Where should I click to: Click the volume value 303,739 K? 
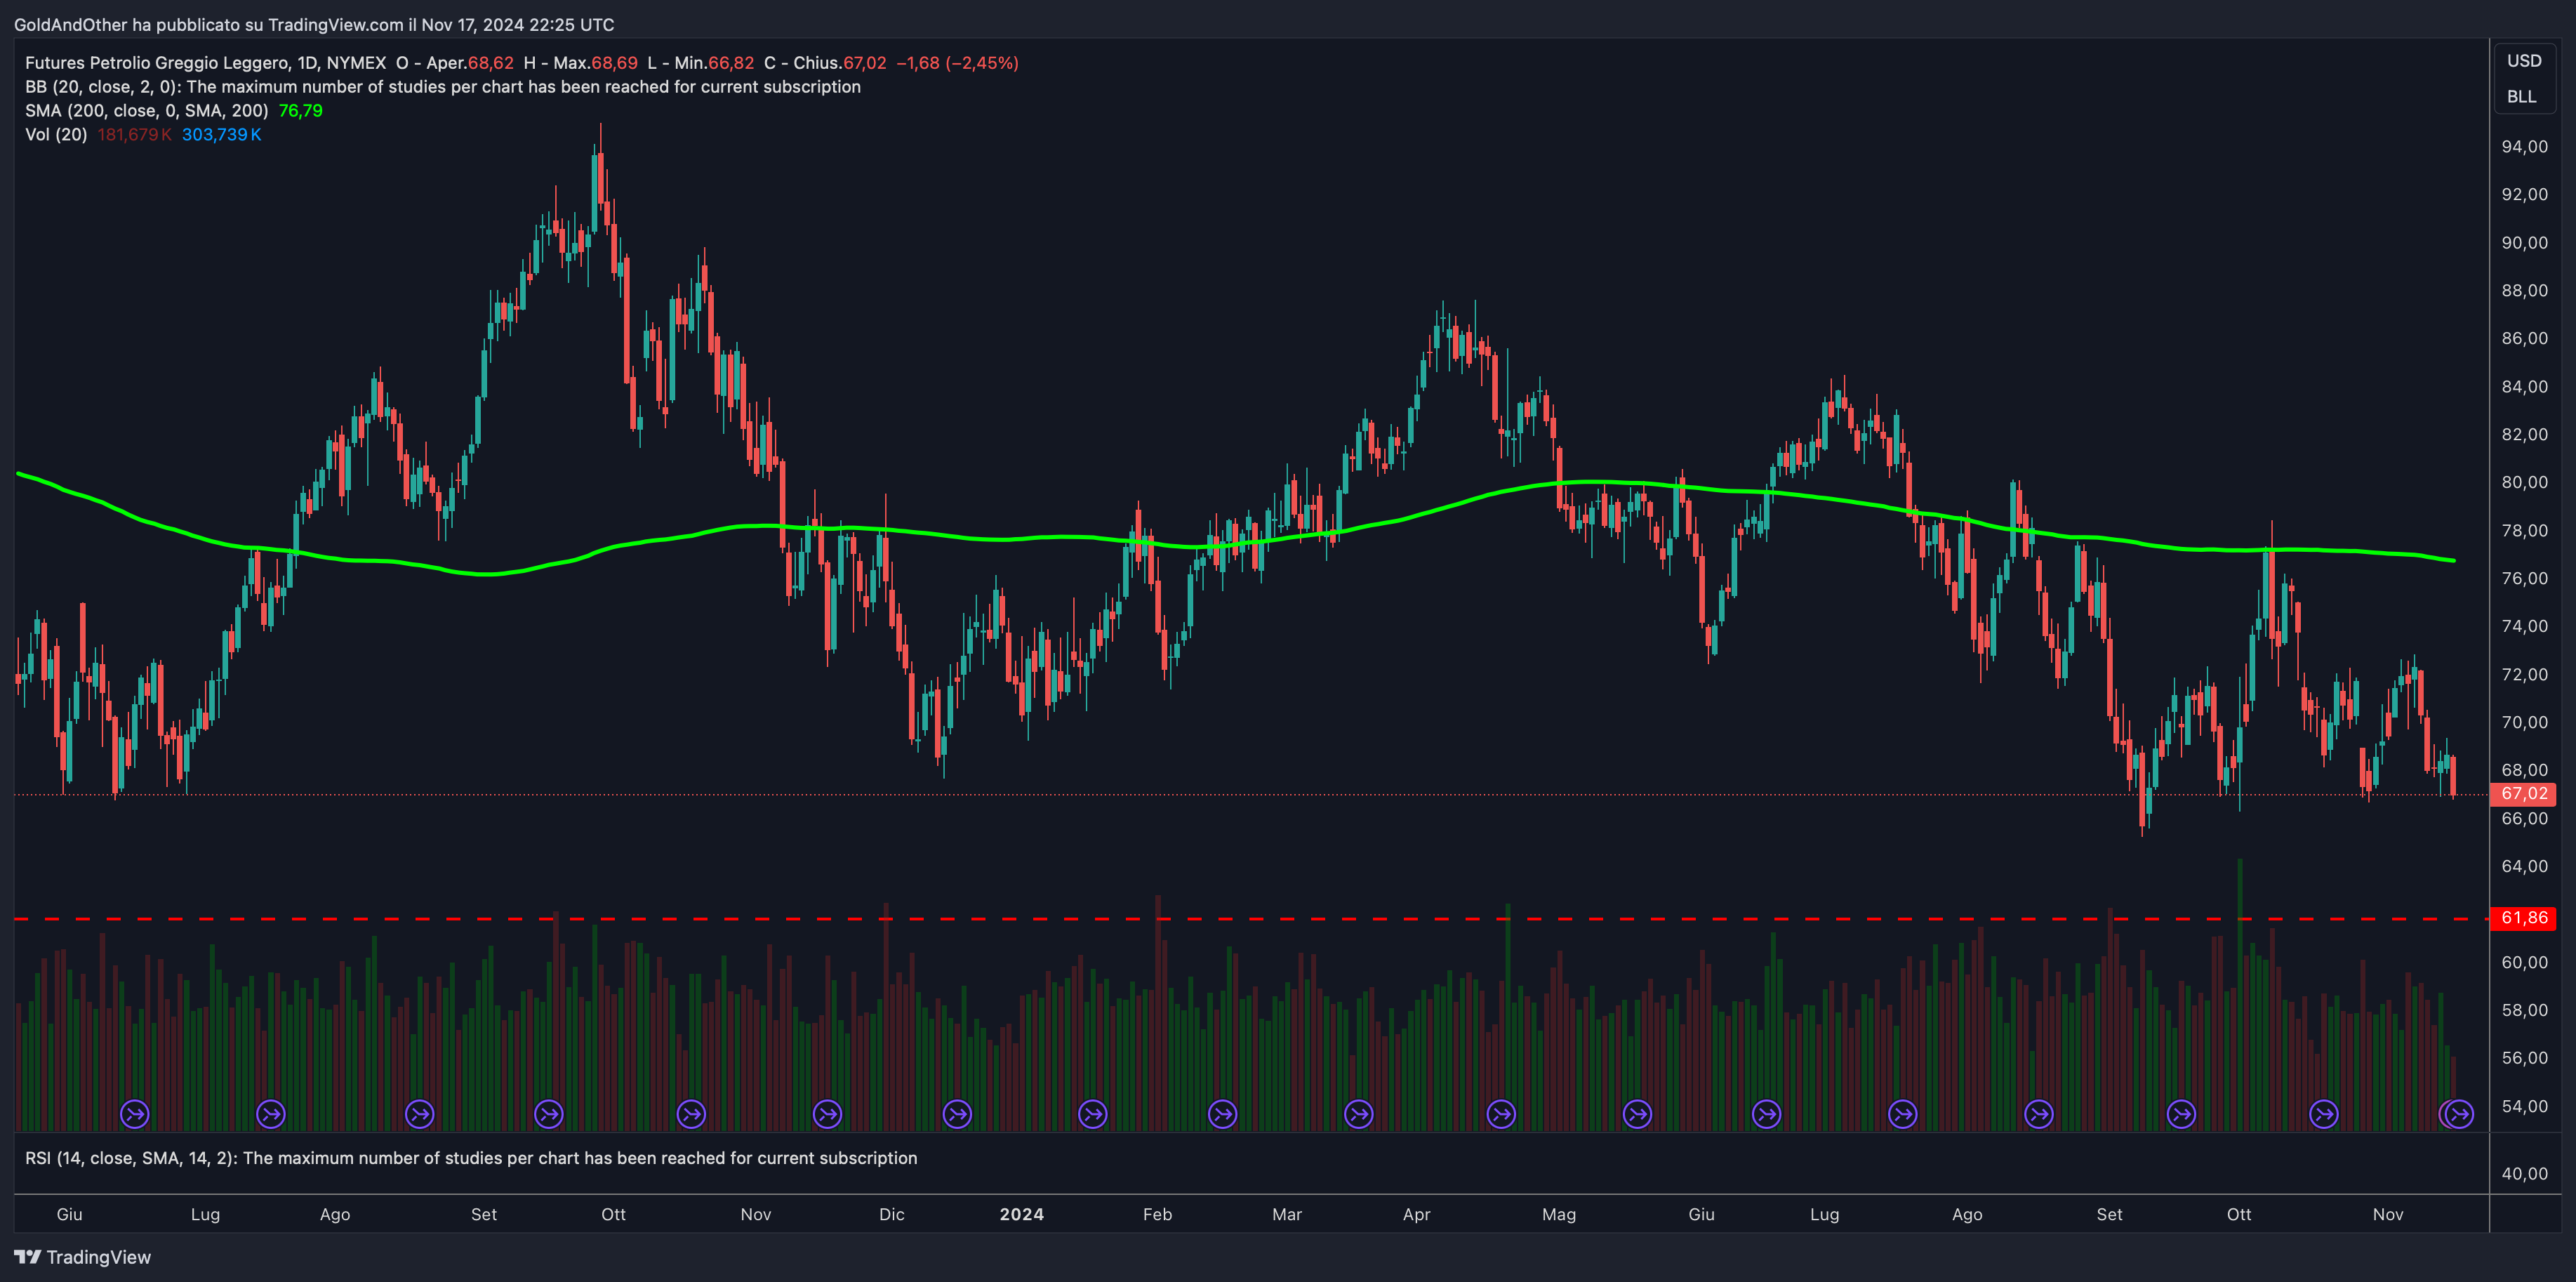pyautogui.click(x=222, y=135)
